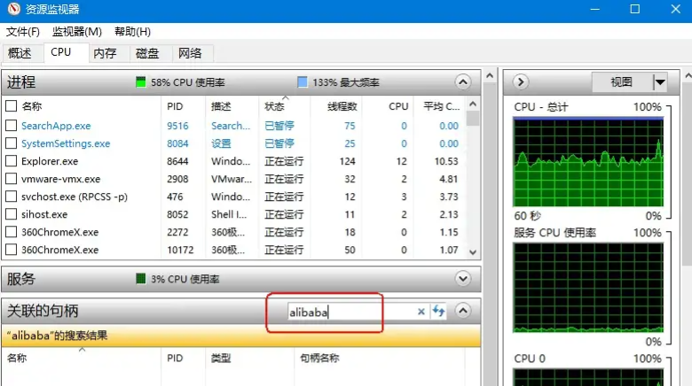Check the svchost.exe (RPCSS -p) checkbox
This screenshot has width=692, height=386.
coord(11,197)
